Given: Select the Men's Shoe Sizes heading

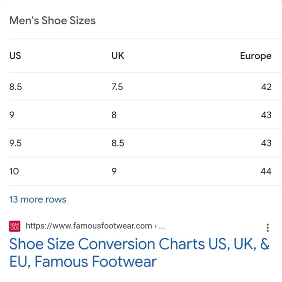Looking at the screenshot, I should tap(53, 20).
